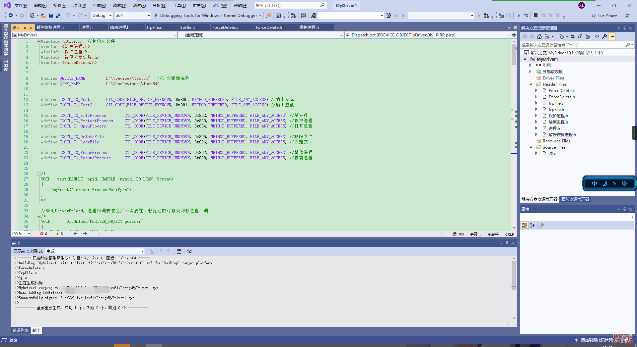The image size is (637, 347).
Task: Click the Home icon in Solution Explorer
Action: point(539,36)
